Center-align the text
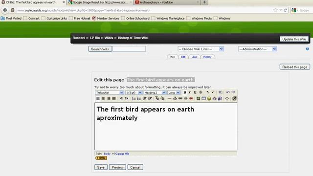313x176 pixels. click(103, 98)
